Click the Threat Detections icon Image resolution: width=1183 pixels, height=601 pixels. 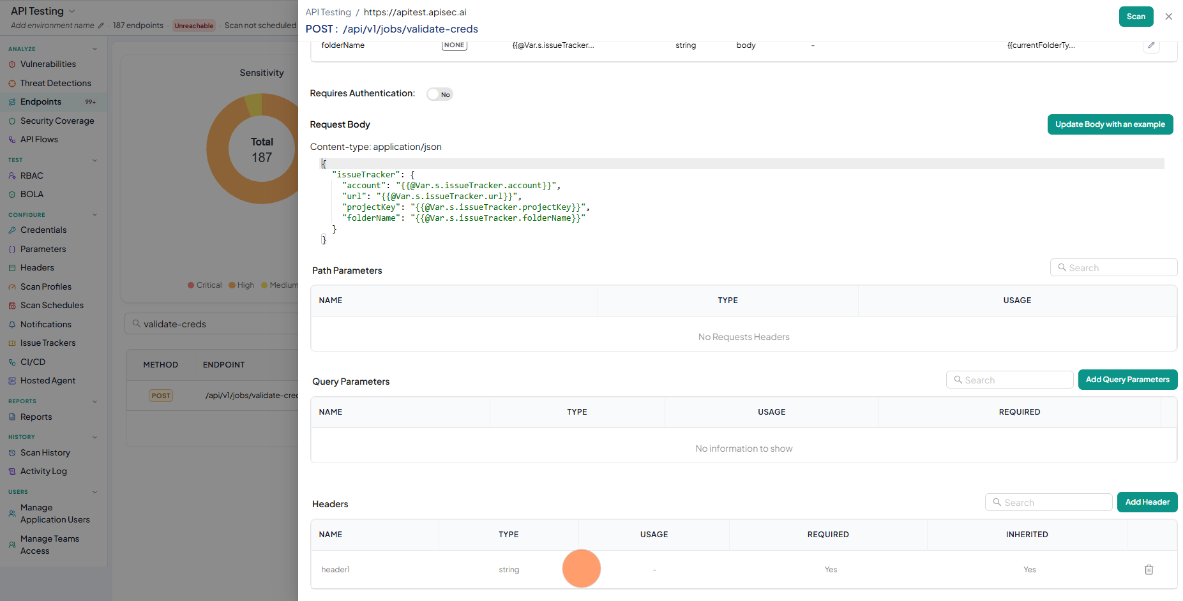pos(12,84)
